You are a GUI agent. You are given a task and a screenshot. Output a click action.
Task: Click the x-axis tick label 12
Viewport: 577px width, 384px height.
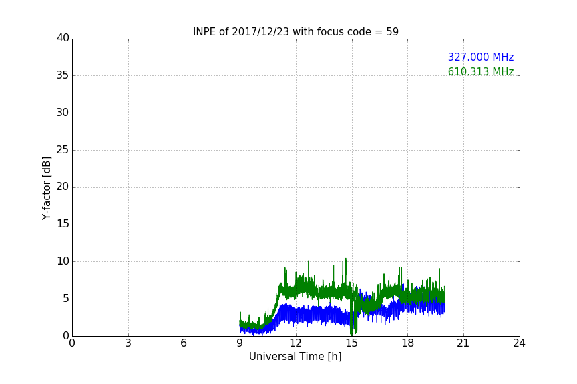coord(295,343)
